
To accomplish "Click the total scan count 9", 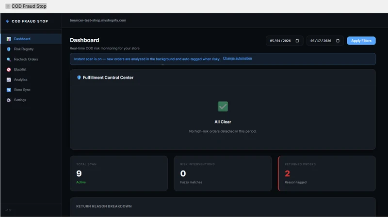I will click(79, 173).
